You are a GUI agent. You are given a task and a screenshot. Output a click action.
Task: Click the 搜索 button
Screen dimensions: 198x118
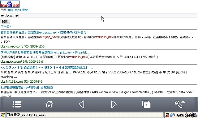[x=5, y=21]
